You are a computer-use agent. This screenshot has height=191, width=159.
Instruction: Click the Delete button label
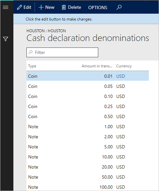point(74,7)
